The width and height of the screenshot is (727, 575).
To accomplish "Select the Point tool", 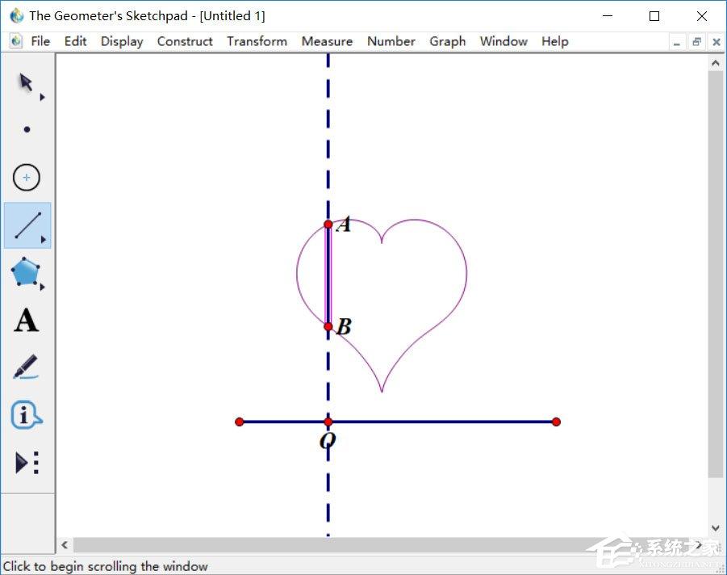I will pyautogui.click(x=27, y=129).
